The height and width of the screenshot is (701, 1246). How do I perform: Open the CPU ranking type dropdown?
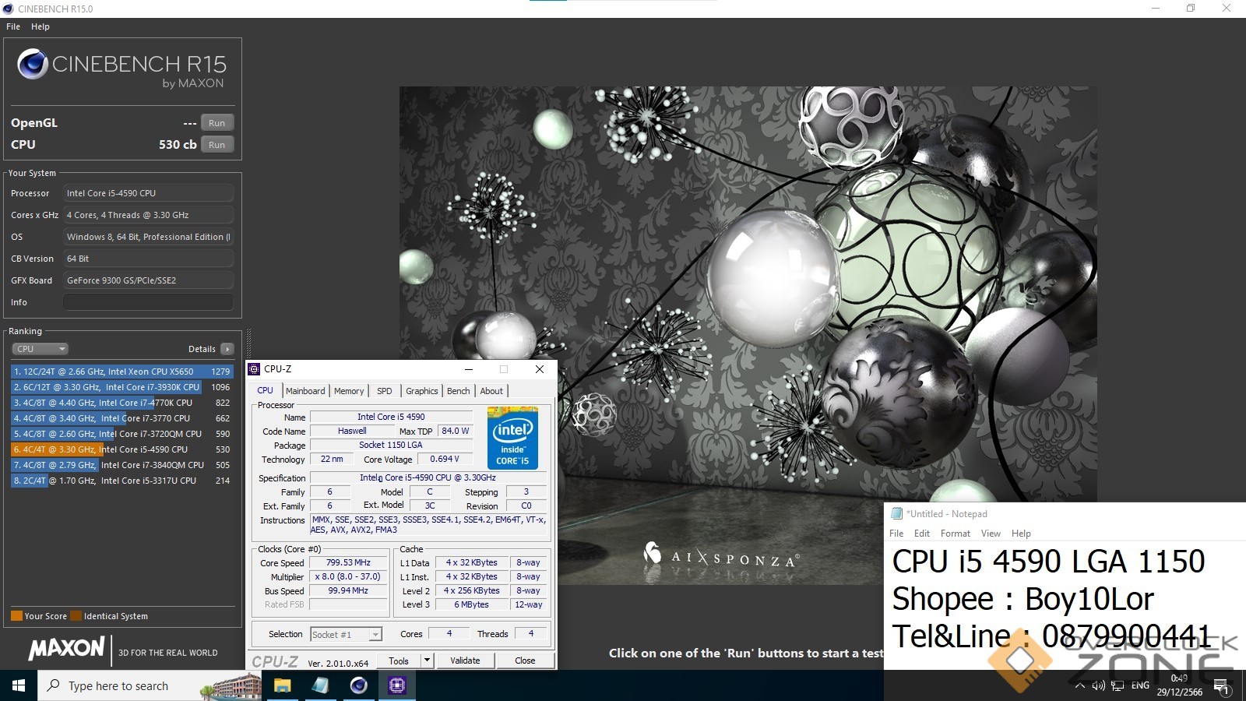pos(40,349)
